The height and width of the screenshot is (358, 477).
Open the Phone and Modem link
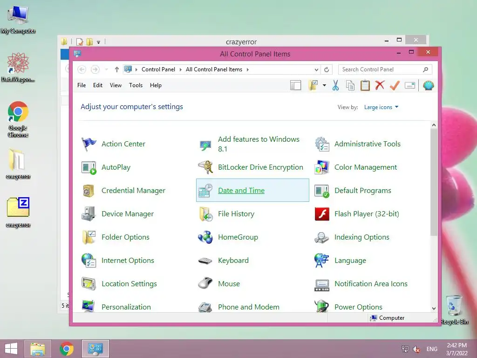pyautogui.click(x=249, y=307)
